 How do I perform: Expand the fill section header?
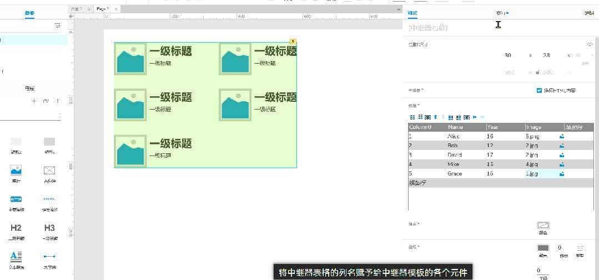click(414, 224)
